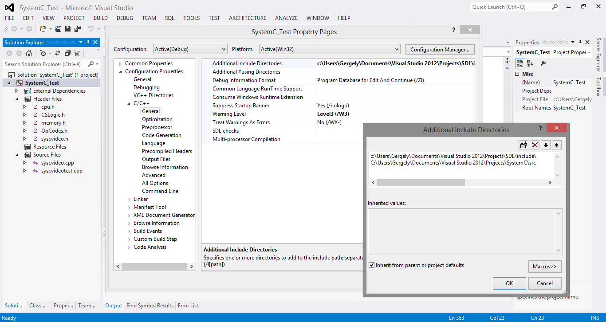Switch Properties panel to Categorized view

520,63
